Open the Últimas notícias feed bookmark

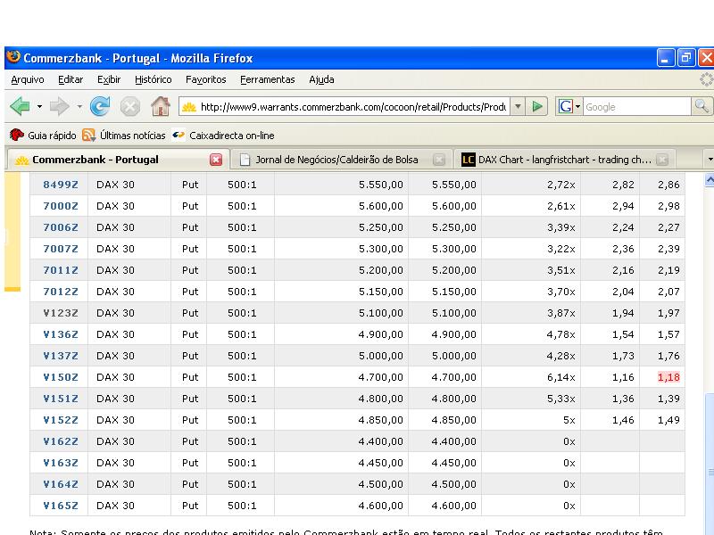coord(124,136)
